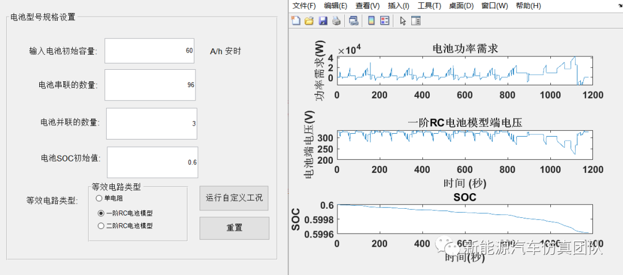This screenshot has width=623, height=275.
Task: Click the New Figure toolbar icon
Action: [295, 21]
